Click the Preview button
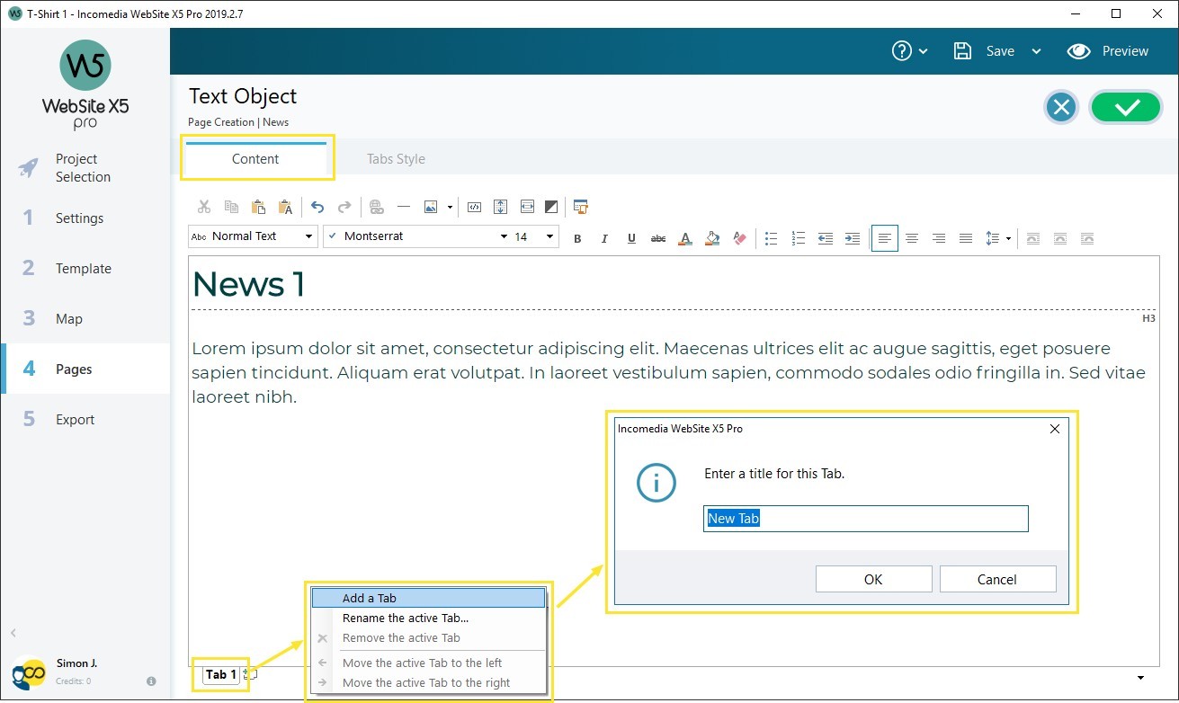Viewport: 1179px width, 703px height. pos(1108,51)
